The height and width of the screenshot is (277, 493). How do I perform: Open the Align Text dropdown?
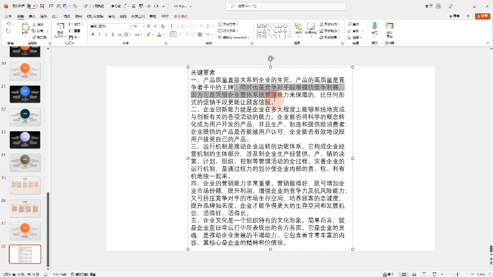[228, 31]
